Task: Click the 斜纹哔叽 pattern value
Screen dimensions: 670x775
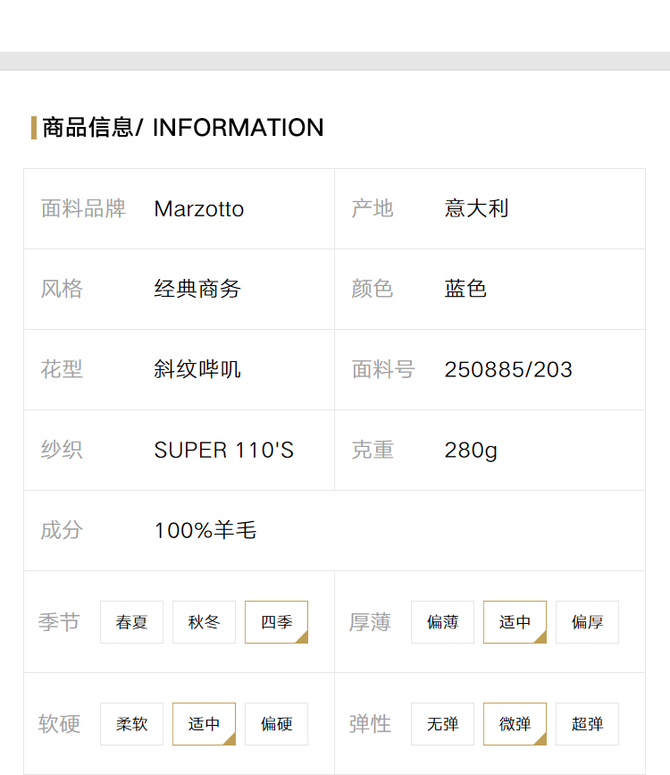Action: pos(197,369)
